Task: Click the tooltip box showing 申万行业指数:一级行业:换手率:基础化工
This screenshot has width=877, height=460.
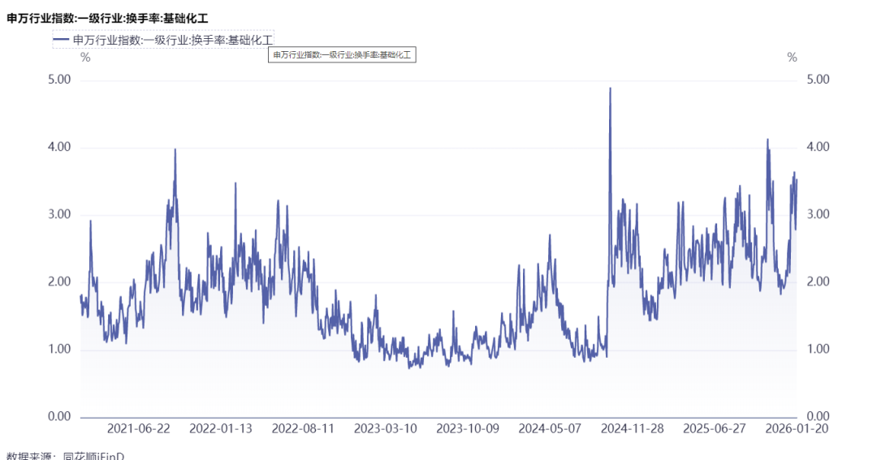Action: coord(342,55)
